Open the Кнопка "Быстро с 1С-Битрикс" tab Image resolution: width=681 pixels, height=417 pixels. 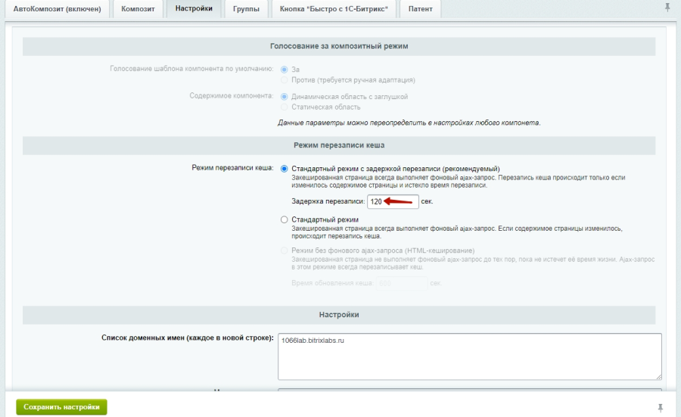click(331, 9)
